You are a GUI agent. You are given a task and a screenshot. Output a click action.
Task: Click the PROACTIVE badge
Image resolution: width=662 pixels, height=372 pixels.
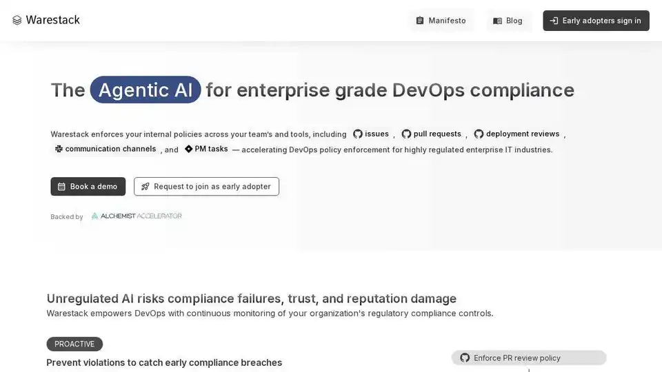pyautogui.click(x=74, y=344)
